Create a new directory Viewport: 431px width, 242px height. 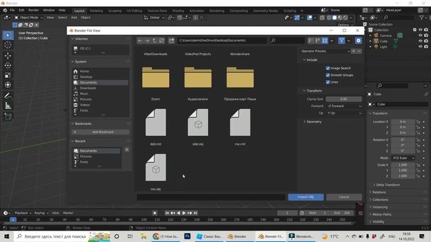click(172, 40)
